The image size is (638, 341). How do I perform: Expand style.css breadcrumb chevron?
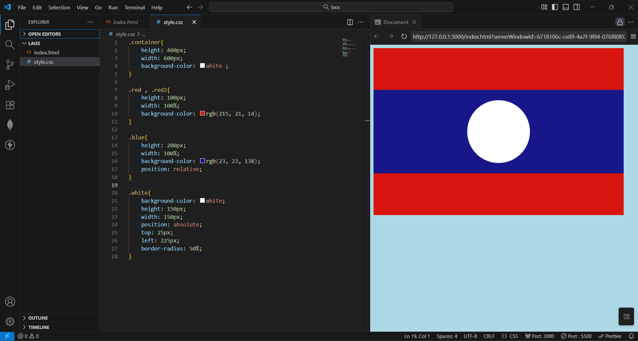[138, 35]
